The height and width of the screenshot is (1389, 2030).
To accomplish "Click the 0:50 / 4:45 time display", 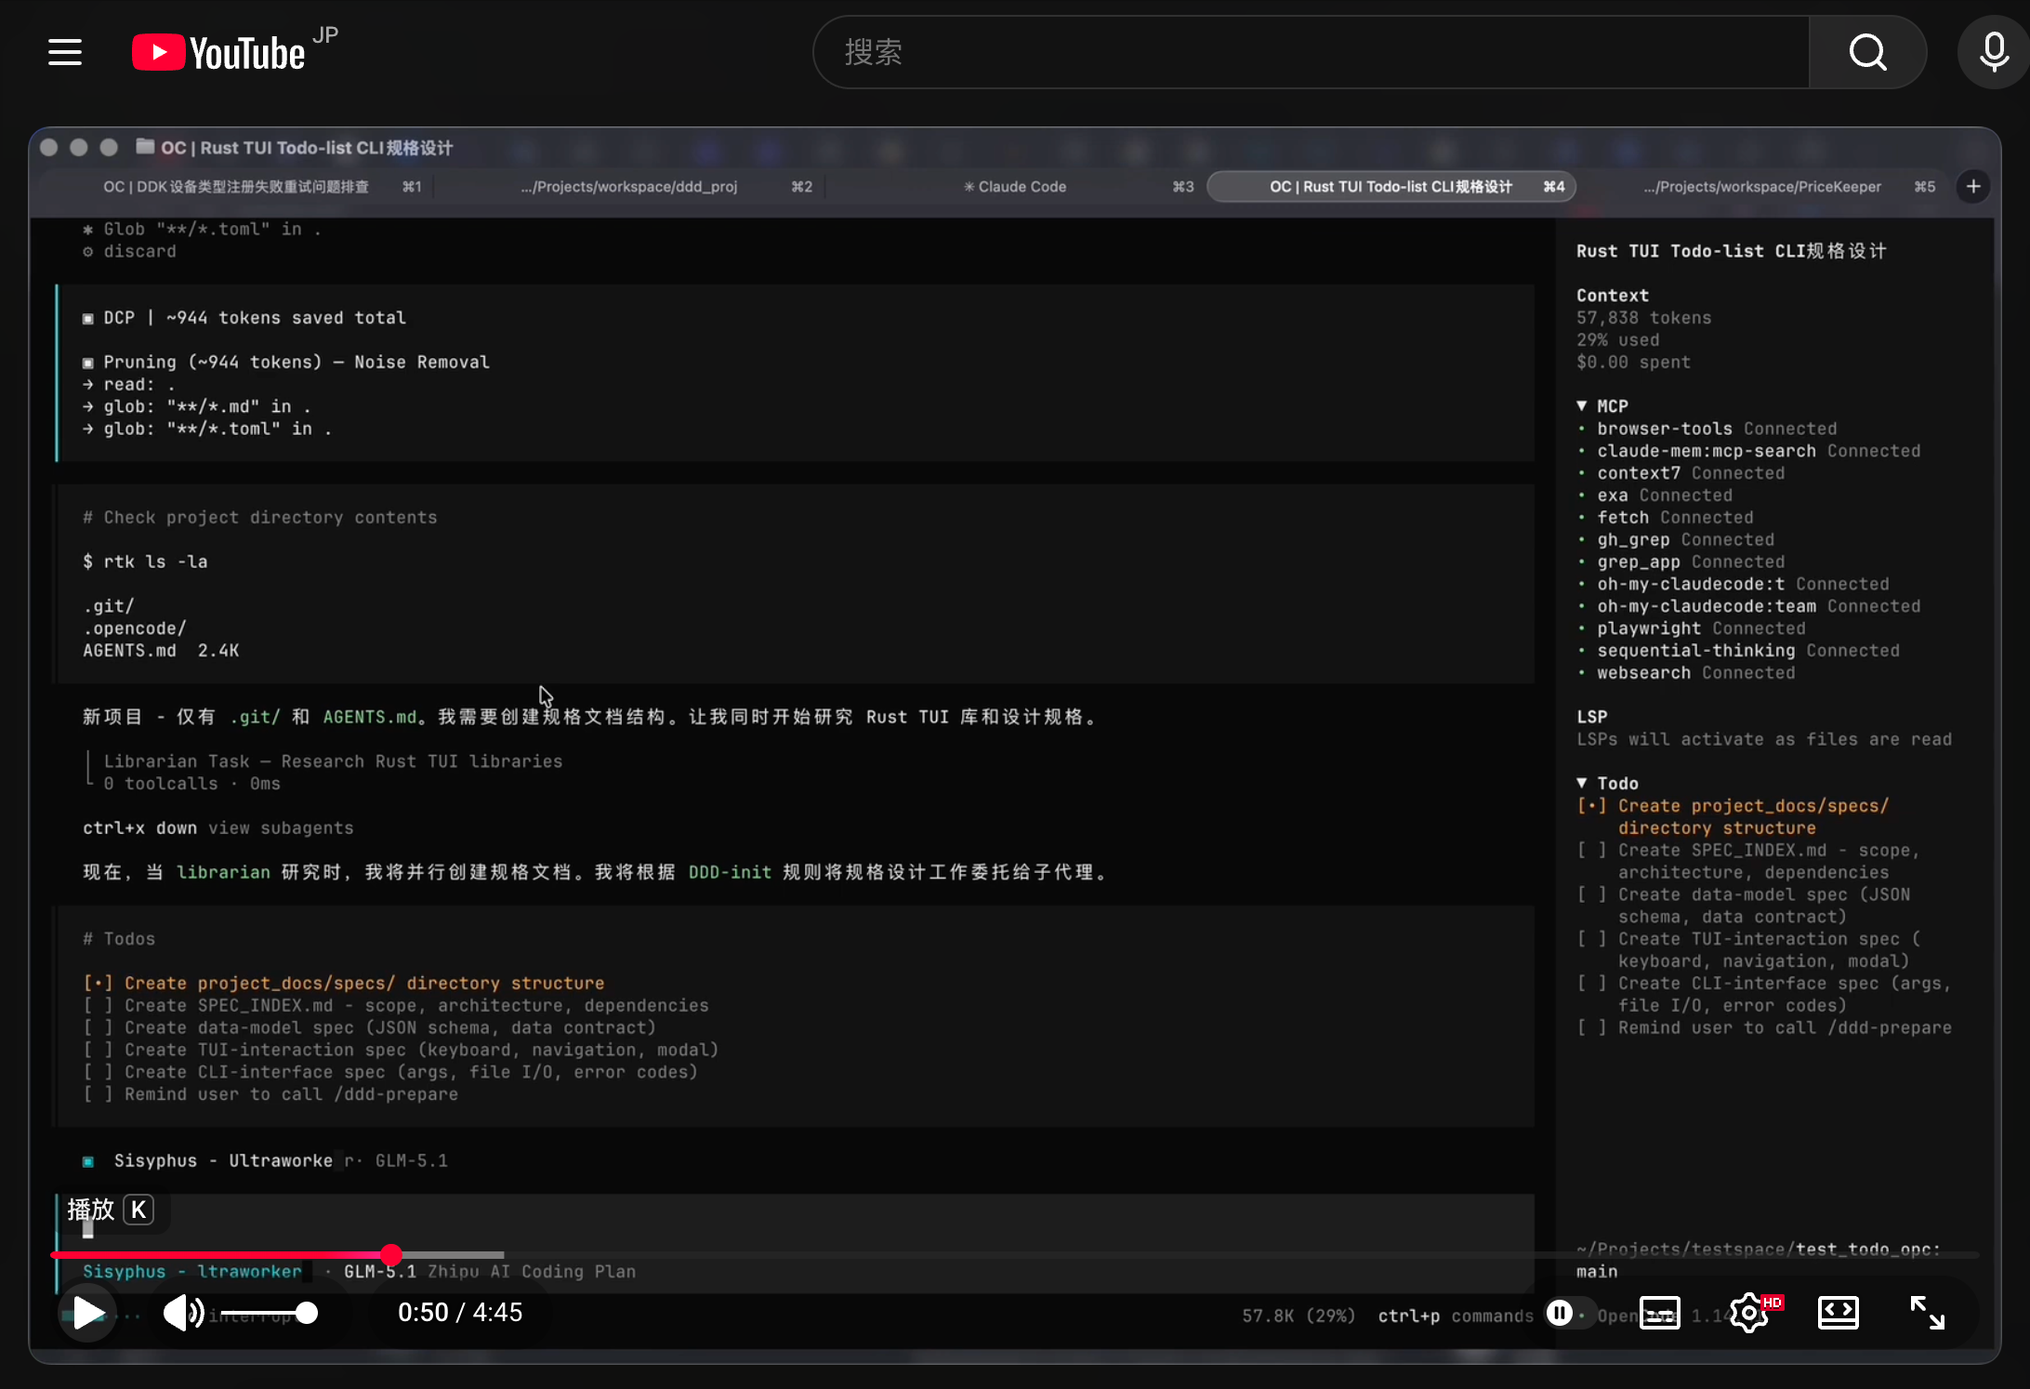I will [460, 1313].
